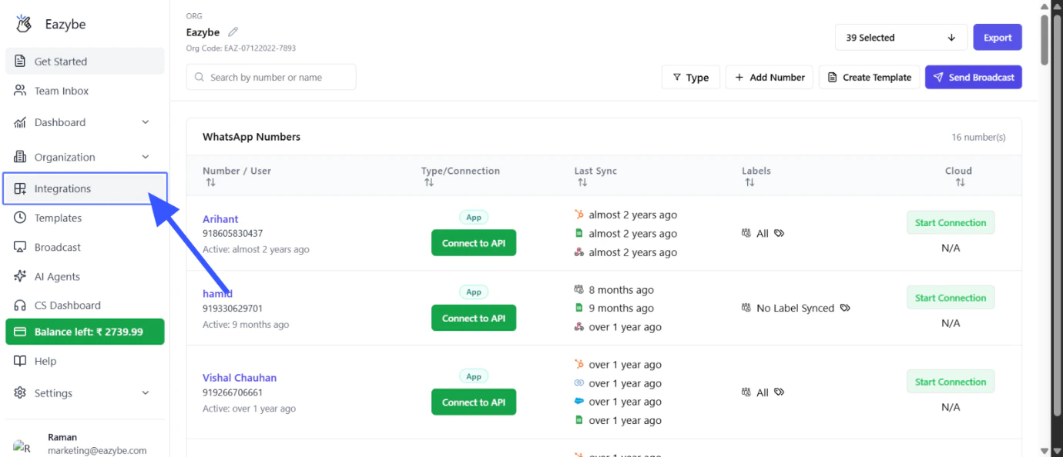Click the Send Broadcast button

coord(973,77)
